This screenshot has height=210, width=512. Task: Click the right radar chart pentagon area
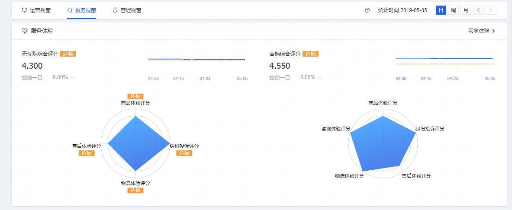pos(382,143)
